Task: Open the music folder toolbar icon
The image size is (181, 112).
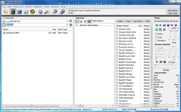Action: (5, 12)
